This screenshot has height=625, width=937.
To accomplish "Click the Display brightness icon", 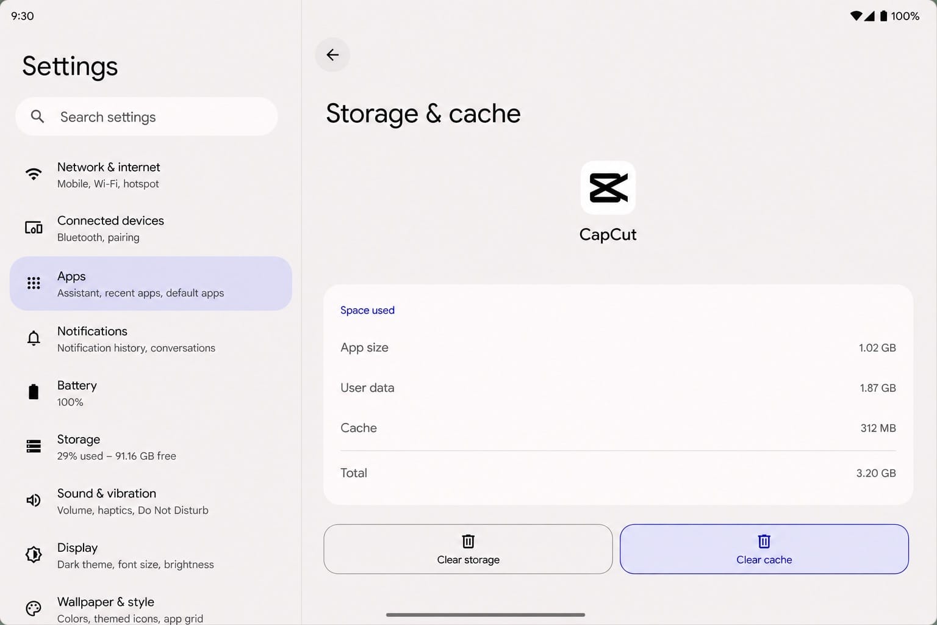I will (34, 554).
